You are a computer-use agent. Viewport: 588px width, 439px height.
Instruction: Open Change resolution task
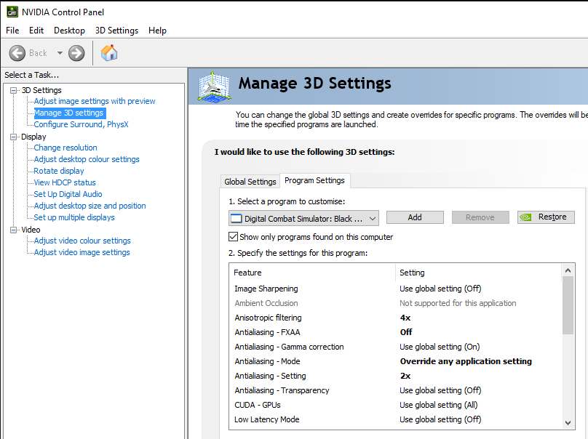pos(65,148)
